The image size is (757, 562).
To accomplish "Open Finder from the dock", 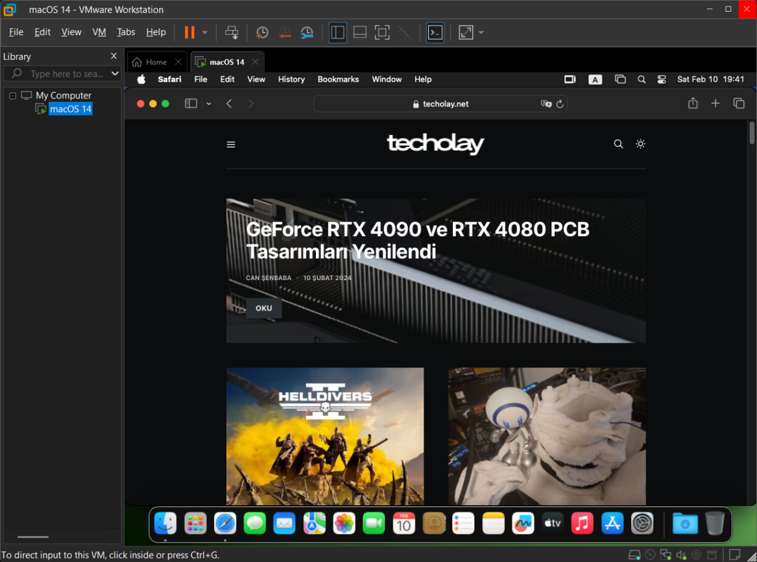I will coord(166,523).
